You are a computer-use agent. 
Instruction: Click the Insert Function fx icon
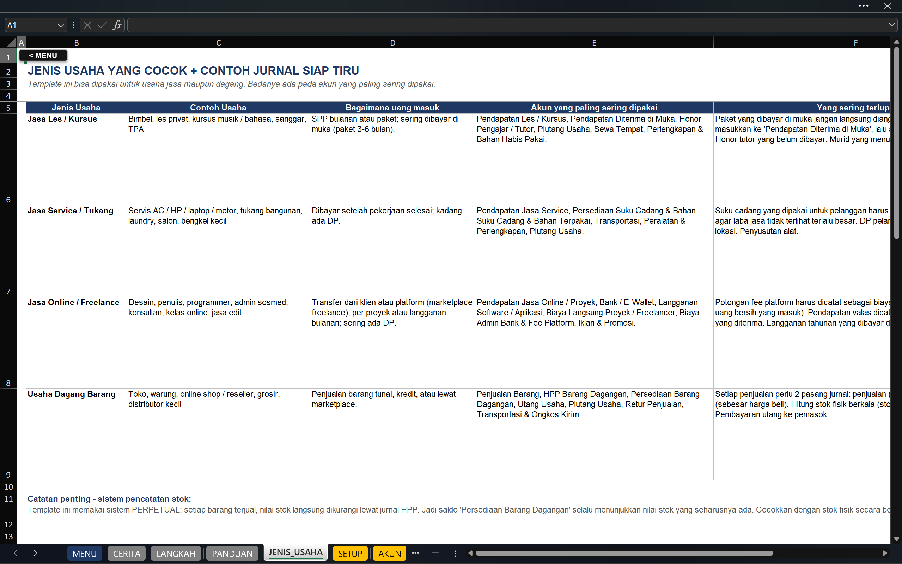(x=117, y=25)
